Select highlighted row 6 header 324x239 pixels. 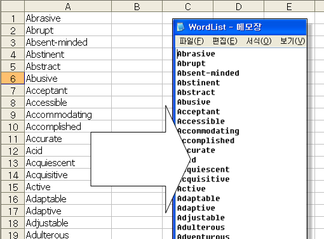point(13,78)
